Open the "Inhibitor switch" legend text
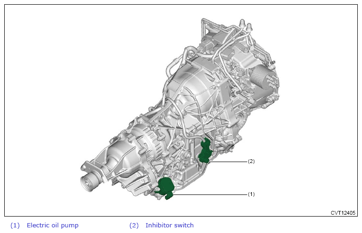The height and width of the screenshot is (233, 362). point(169,225)
